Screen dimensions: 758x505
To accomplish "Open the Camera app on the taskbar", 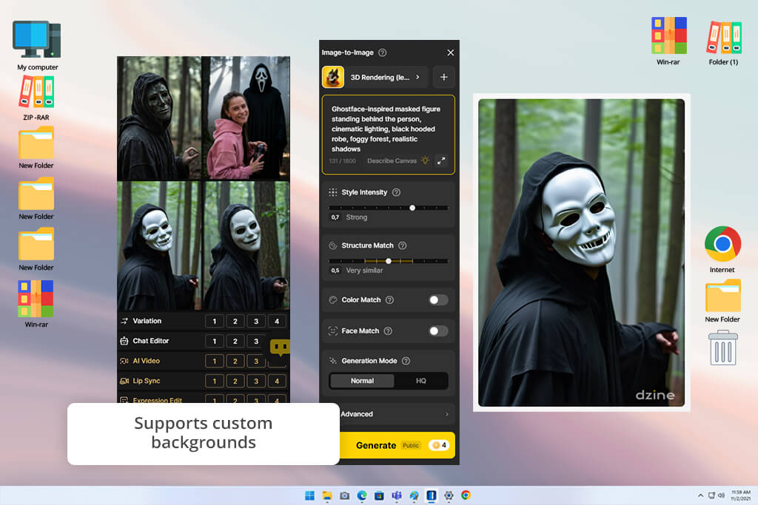I will click(345, 495).
